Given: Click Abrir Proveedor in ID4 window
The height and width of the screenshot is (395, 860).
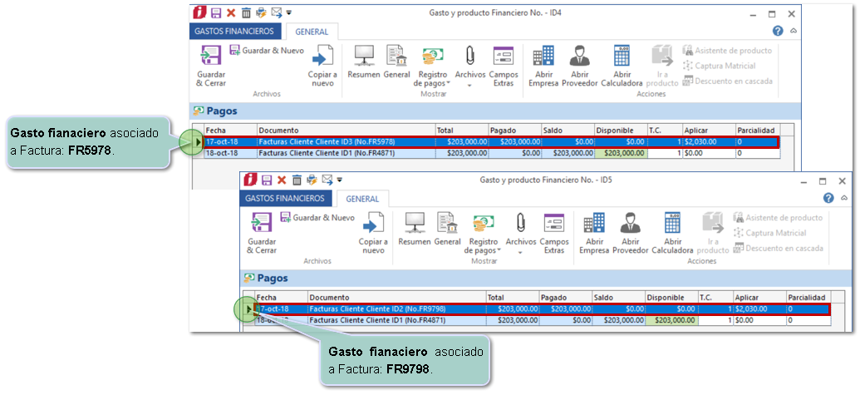Looking at the screenshot, I should tap(579, 67).
